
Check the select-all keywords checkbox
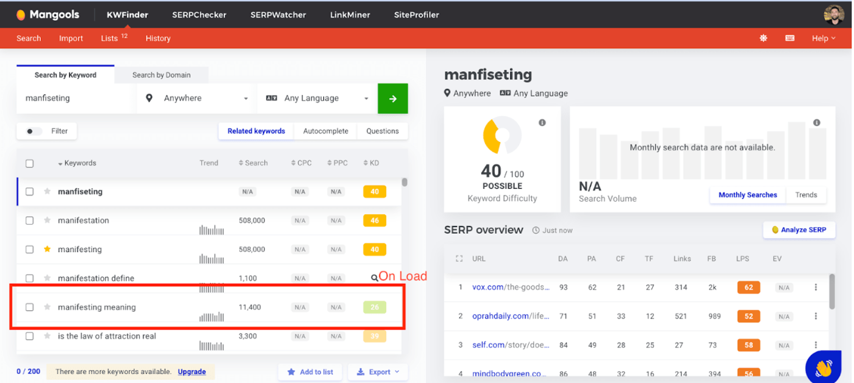point(29,163)
